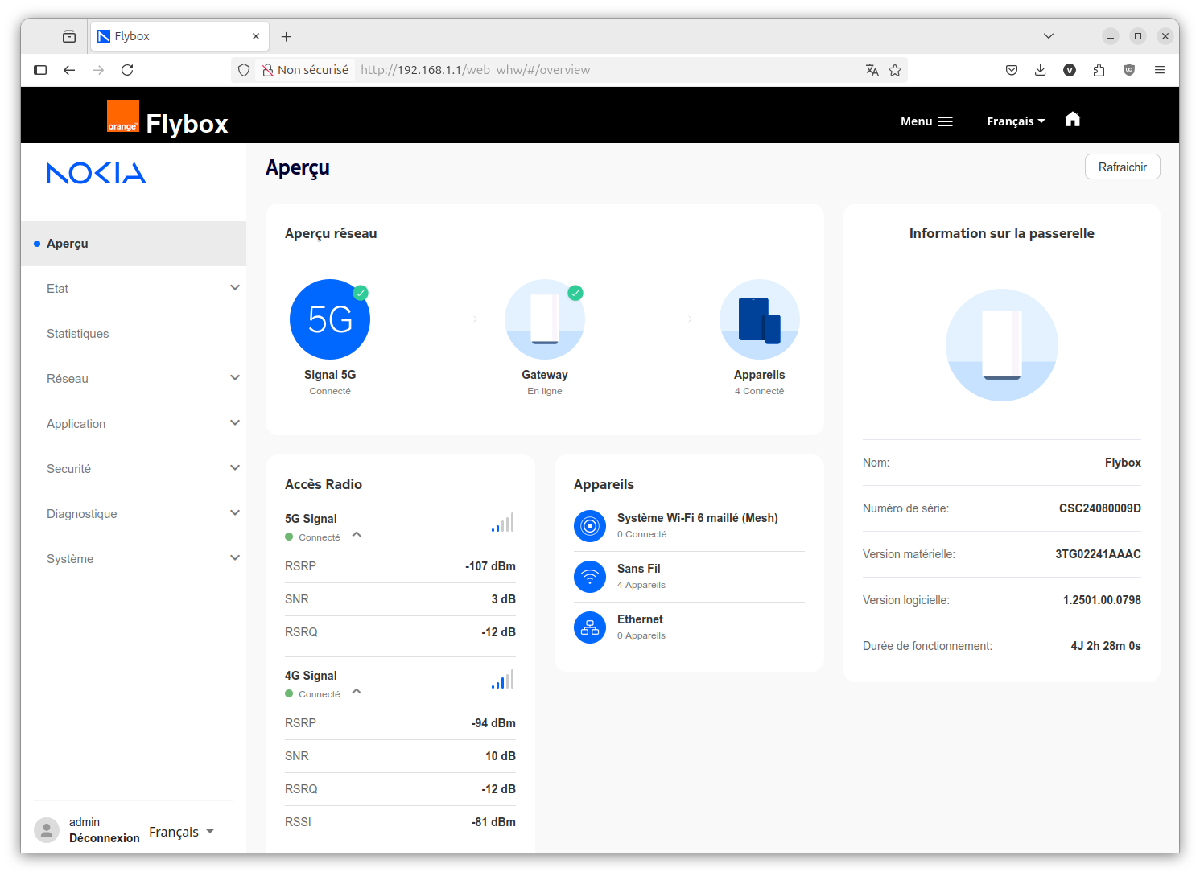Viewport: 1200px width, 876px height.
Task: Click the Signal 5G label
Action: pos(330,375)
